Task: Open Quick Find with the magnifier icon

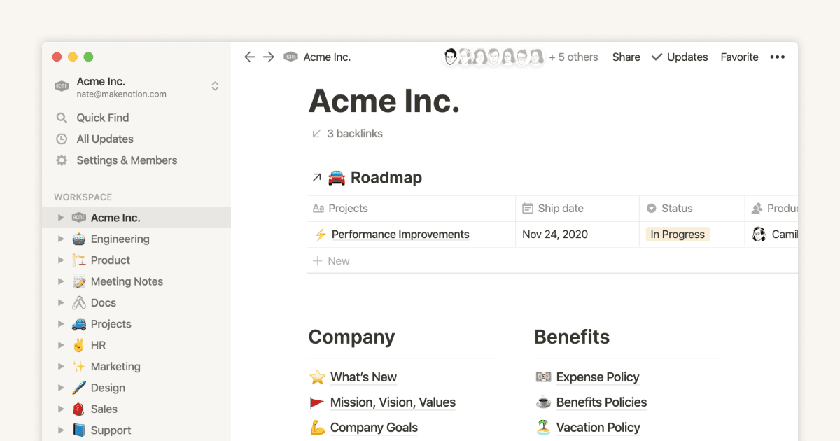Action: (x=62, y=118)
